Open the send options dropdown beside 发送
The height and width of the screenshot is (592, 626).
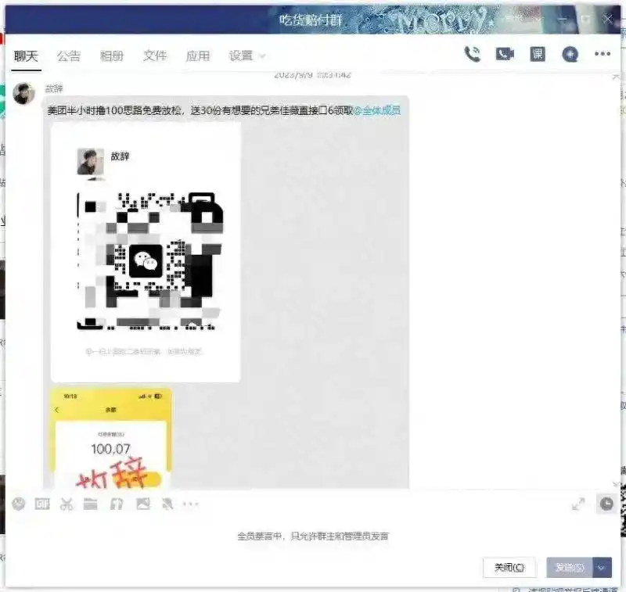point(600,568)
